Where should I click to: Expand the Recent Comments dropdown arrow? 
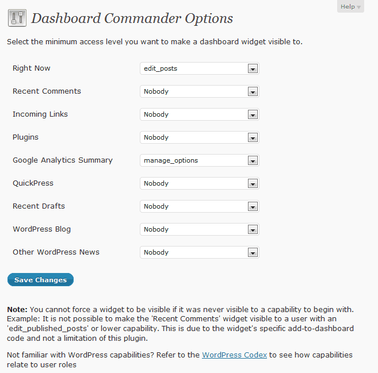[x=253, y=92]
